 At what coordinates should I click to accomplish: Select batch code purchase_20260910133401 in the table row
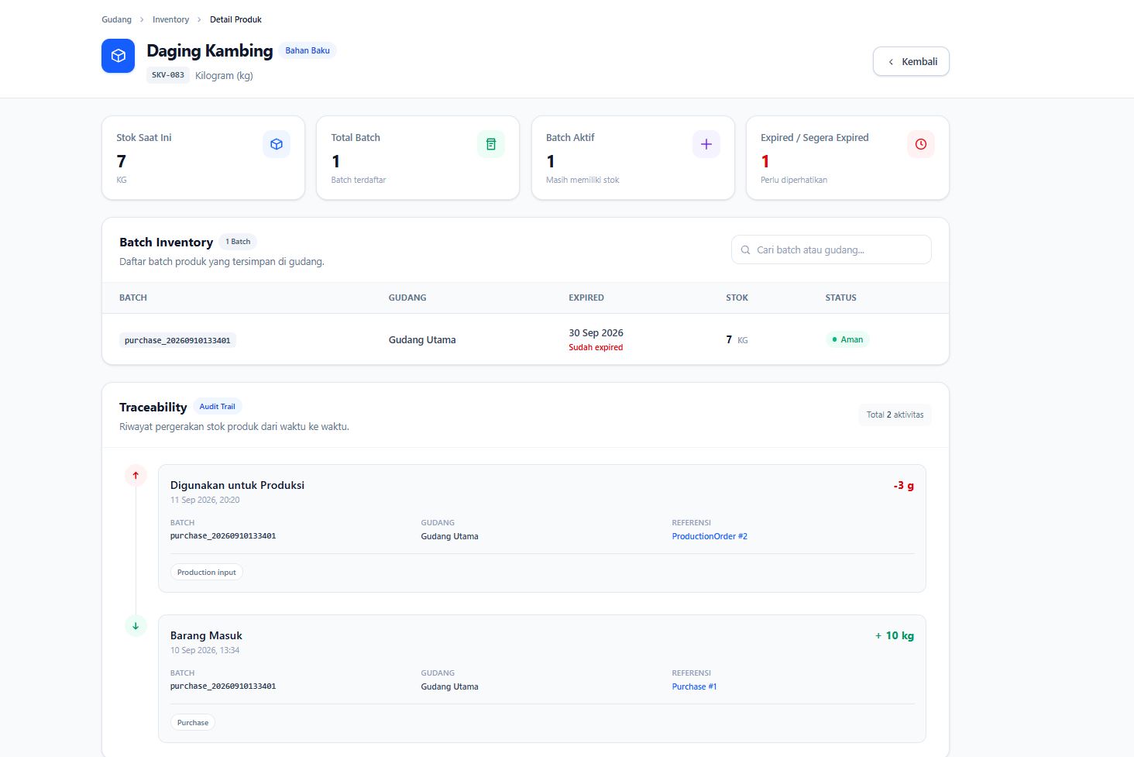coord(177,340)
